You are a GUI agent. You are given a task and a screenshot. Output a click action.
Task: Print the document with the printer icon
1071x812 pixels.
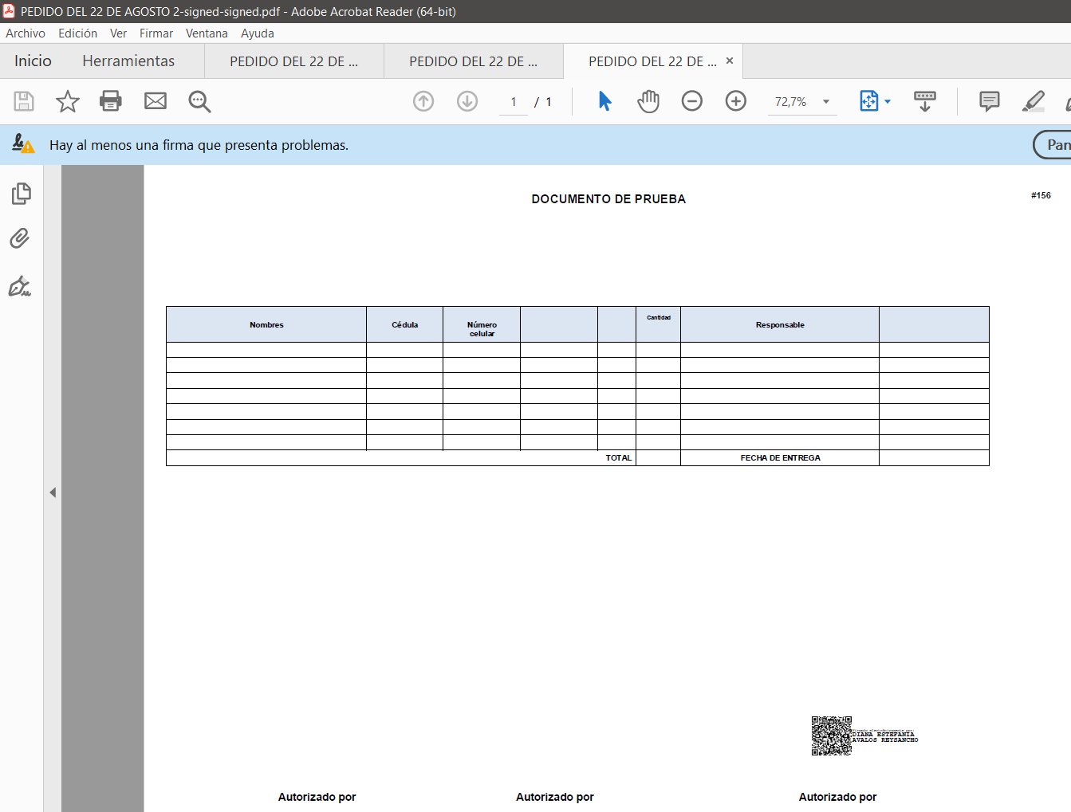tap(111, 101)
